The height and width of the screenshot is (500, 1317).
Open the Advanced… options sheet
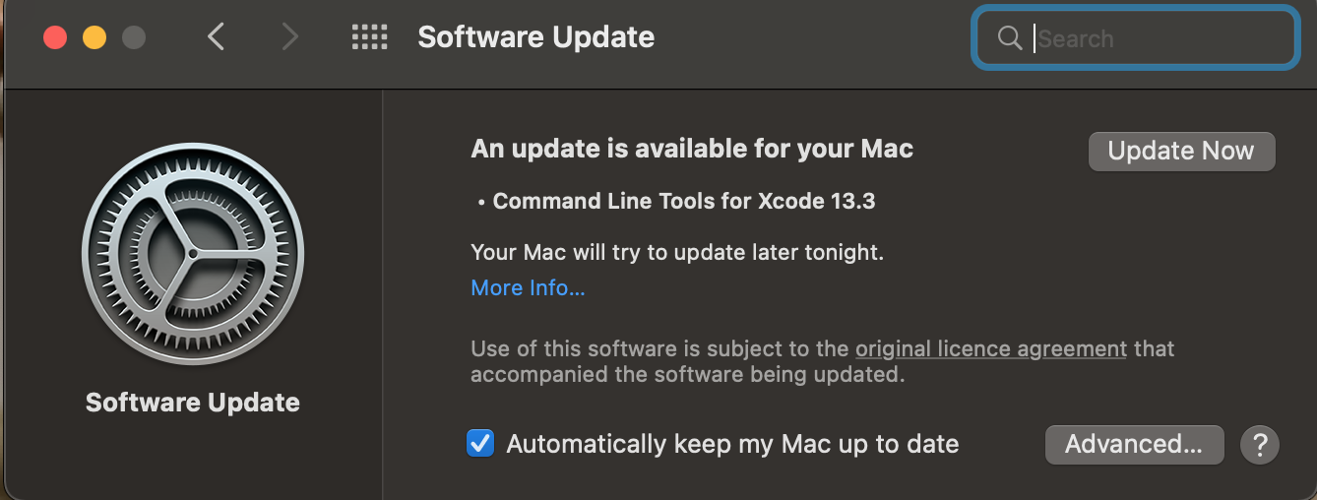pyautogui.click(x=1134, y=445)
